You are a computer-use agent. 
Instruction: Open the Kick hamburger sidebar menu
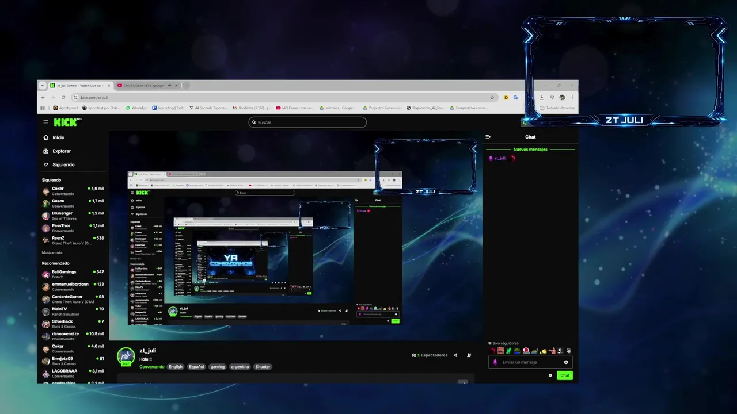pyautogui.click(x=46, y=122)
